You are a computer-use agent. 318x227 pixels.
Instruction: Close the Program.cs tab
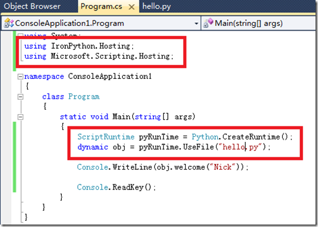[132, 7]
